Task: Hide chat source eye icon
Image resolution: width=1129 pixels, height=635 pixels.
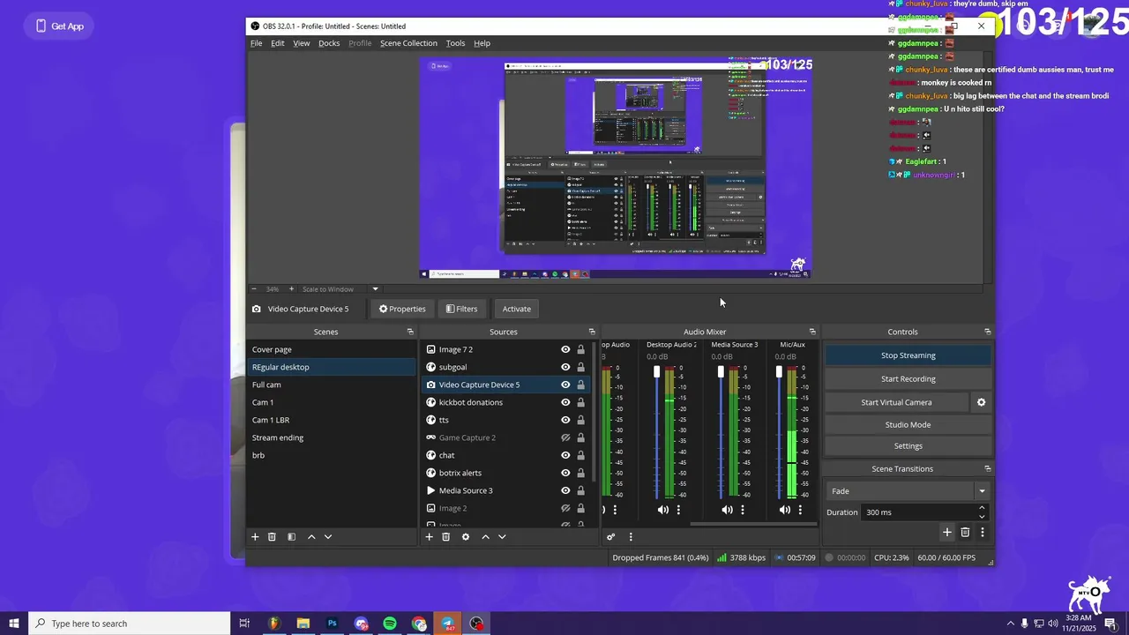Action: pyautogui.click(x=565, y=455)
